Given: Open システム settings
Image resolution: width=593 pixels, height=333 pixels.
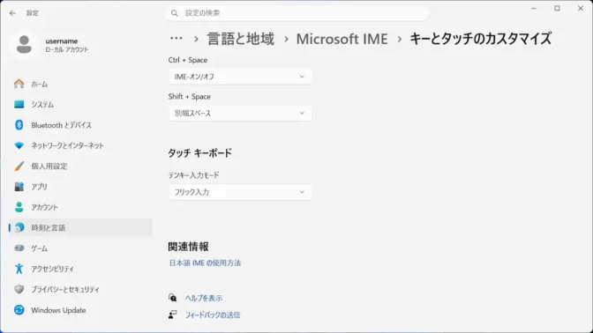Looking at the screenshot, I should pos(80,104).
